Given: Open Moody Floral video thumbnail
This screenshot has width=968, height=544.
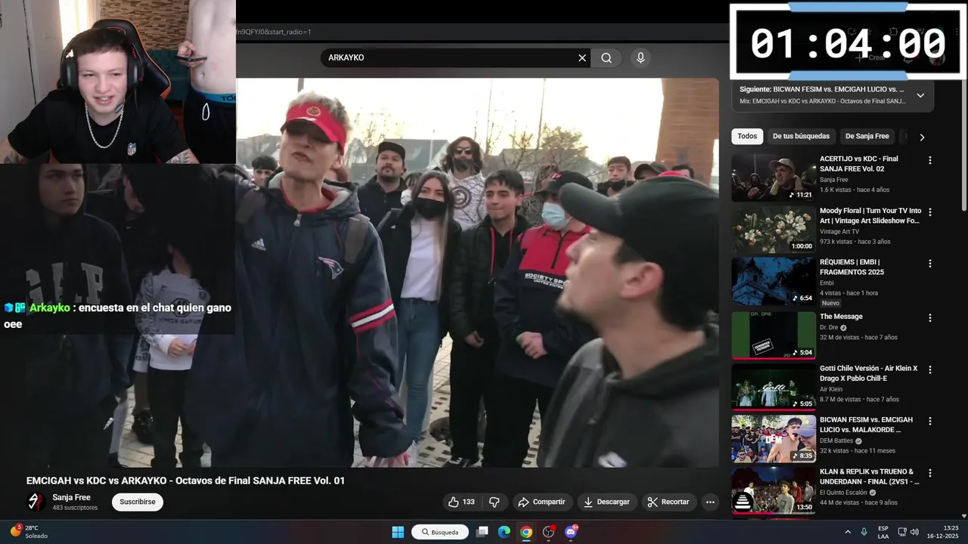Looking at the screenshot, I should [773, 230].
